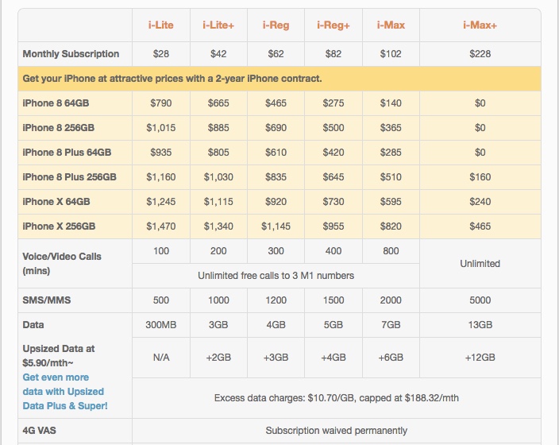559x445 pixels.
Task: Click the $1,245 iPhone X 64GB price
Action: pos(160,202)
